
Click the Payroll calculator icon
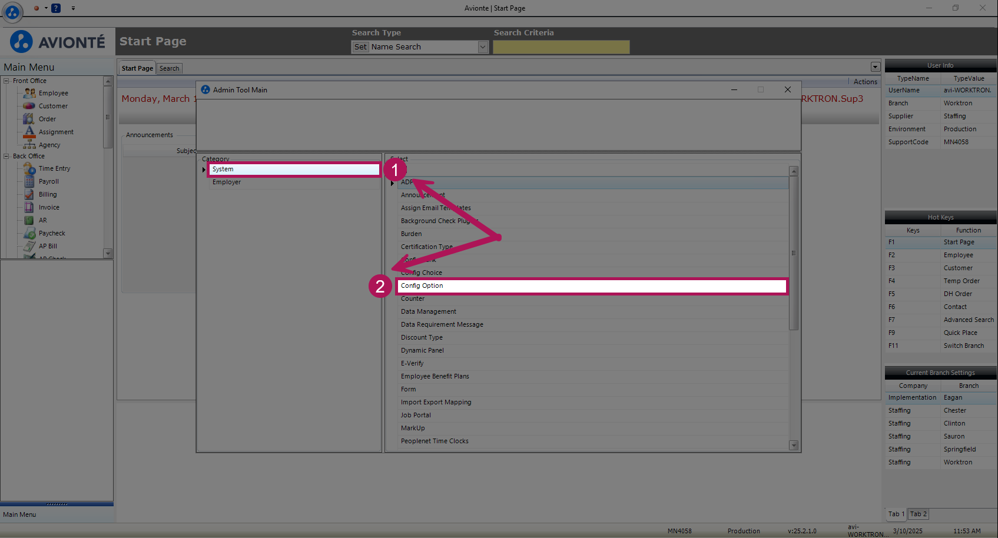click(29, 182)
